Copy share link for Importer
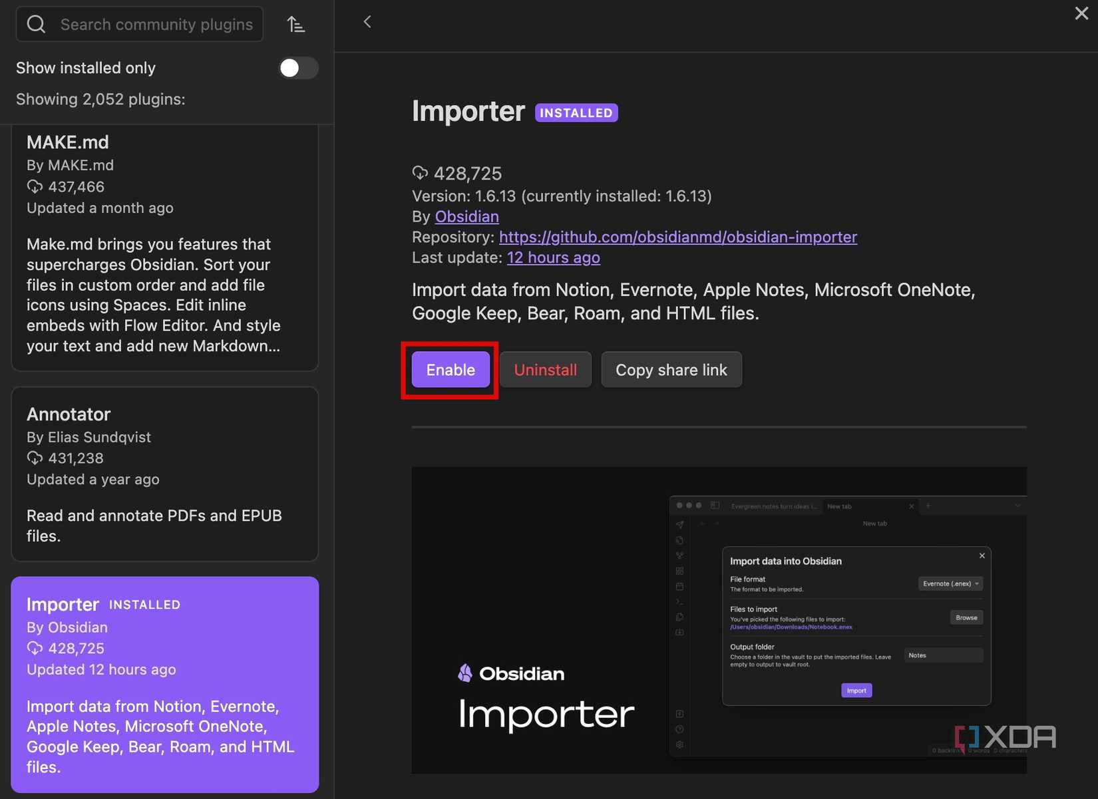The height and width of the screenshot is (799, 1098). click(671, 370)
